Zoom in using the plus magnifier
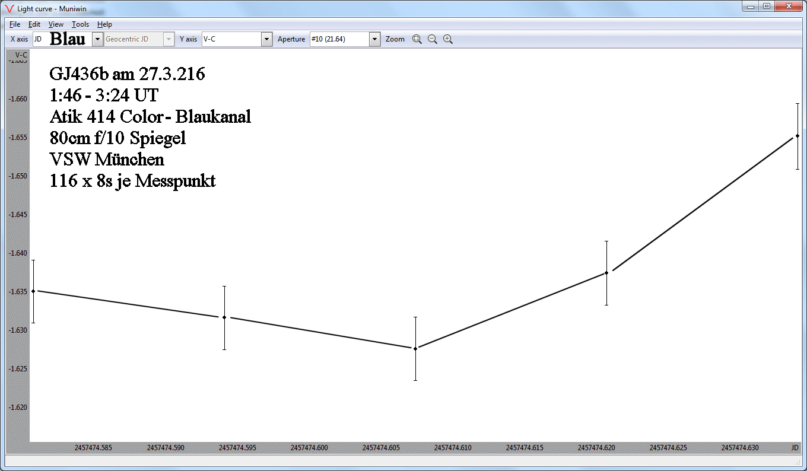The width and height of the screenshot is (807, 471). [448, 39]
